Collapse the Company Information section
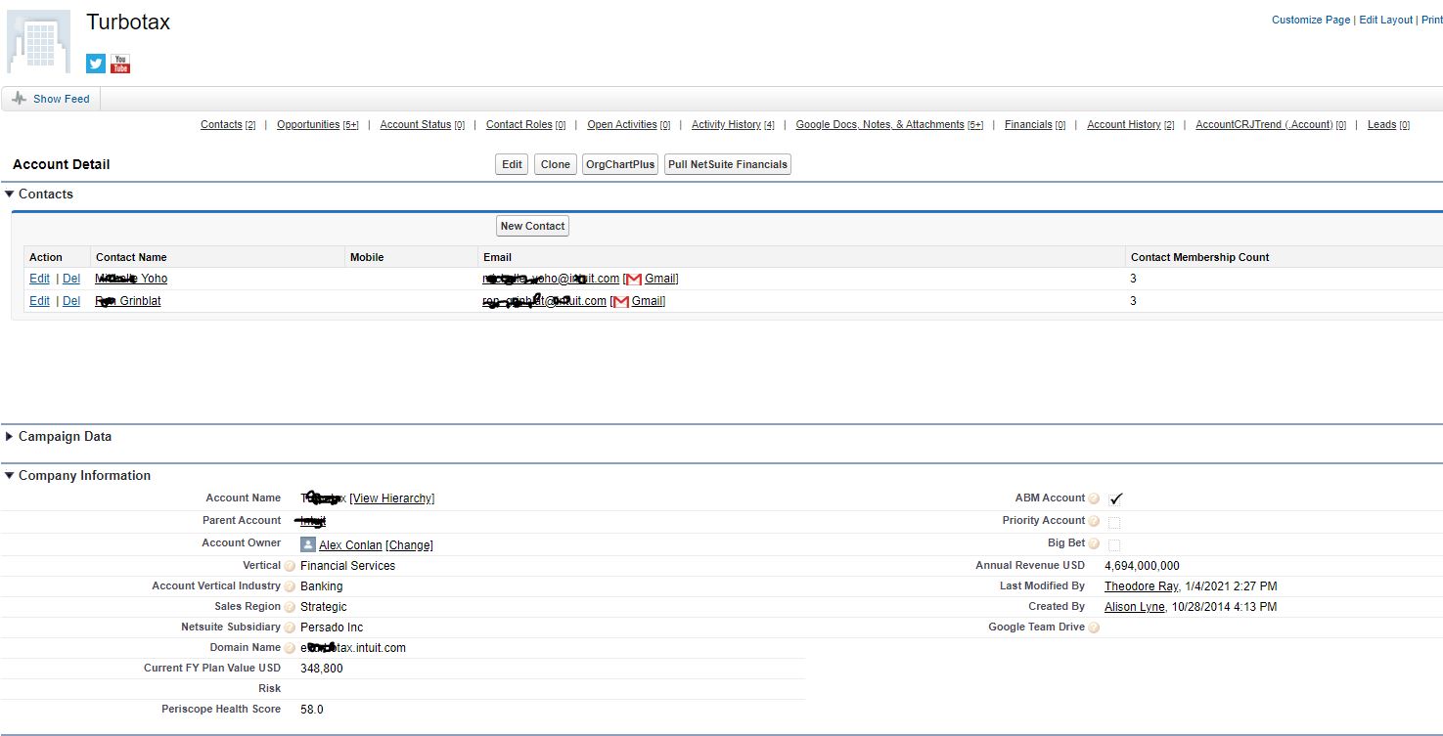The image size is (1443, 736). [x=10, y=475]
